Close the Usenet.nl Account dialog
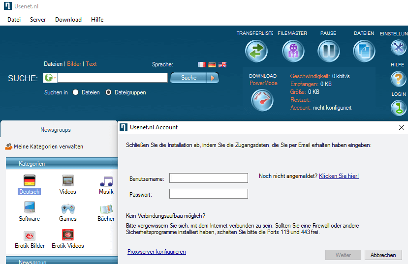Image resolution: width=408 pixels, height=264 pixels. click(x=402, y=127)
